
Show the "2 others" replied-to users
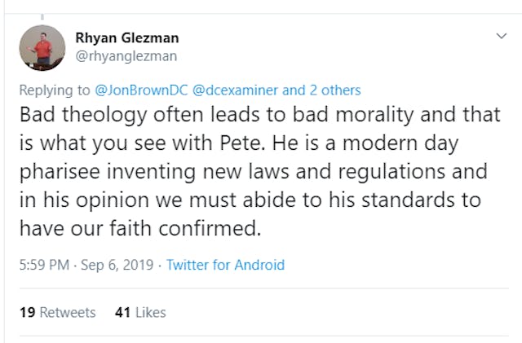pos(334,90)
